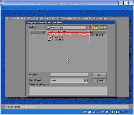
Task: Click the virtualization V status icon
Action: [107, 112]
